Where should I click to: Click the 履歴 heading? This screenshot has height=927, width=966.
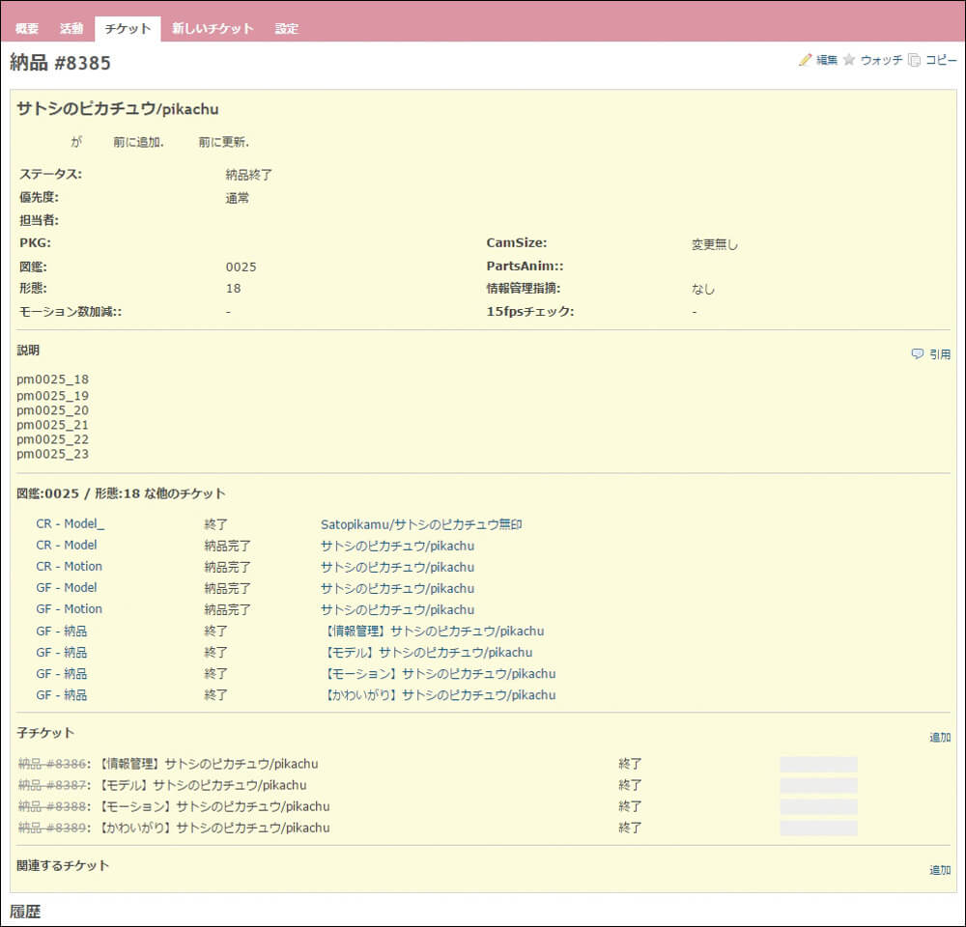coord(25,912)
